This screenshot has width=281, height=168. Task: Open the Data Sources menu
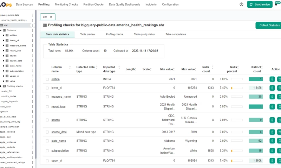point(24,4)
